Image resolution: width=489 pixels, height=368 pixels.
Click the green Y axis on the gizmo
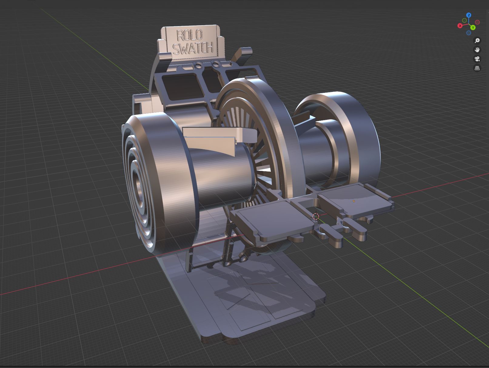pos(473,28)
